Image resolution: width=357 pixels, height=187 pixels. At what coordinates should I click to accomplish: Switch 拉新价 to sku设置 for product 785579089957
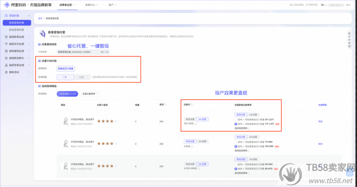click(202, 119)
